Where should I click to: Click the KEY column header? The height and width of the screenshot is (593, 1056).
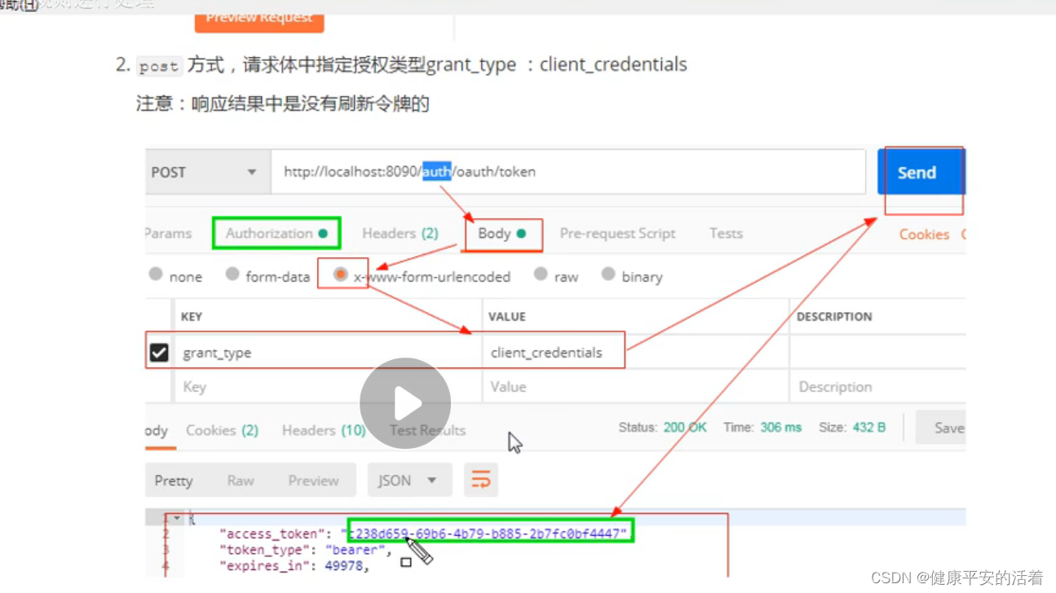[x=192, y=316]
